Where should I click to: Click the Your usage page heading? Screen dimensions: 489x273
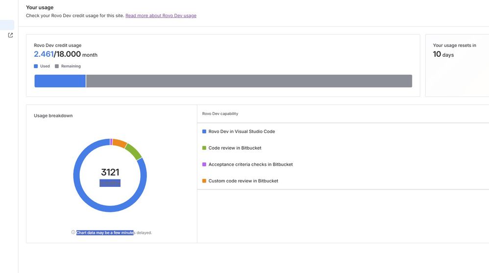40,7
